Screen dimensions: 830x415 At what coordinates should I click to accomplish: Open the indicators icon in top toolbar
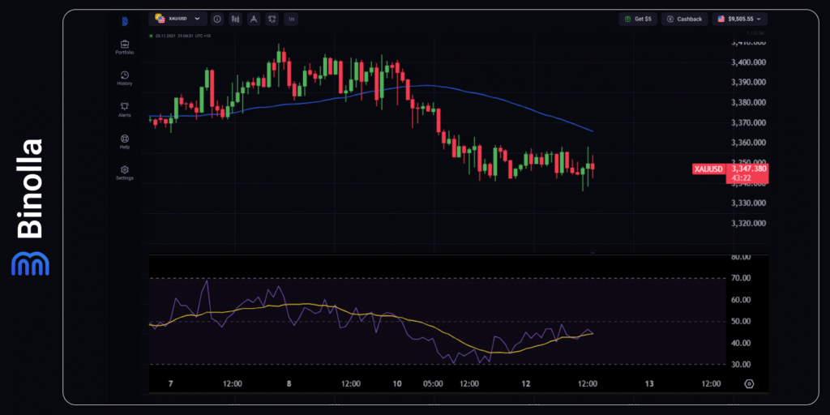[x=272, y=19]
